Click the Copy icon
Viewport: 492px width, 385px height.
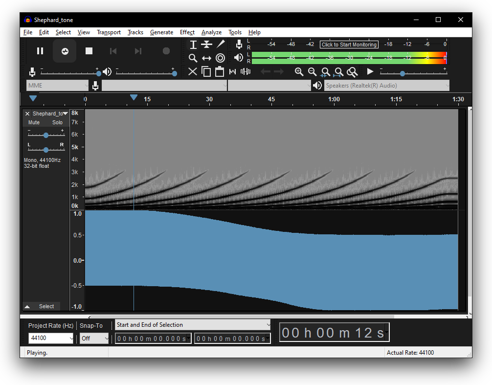[206, 72]
